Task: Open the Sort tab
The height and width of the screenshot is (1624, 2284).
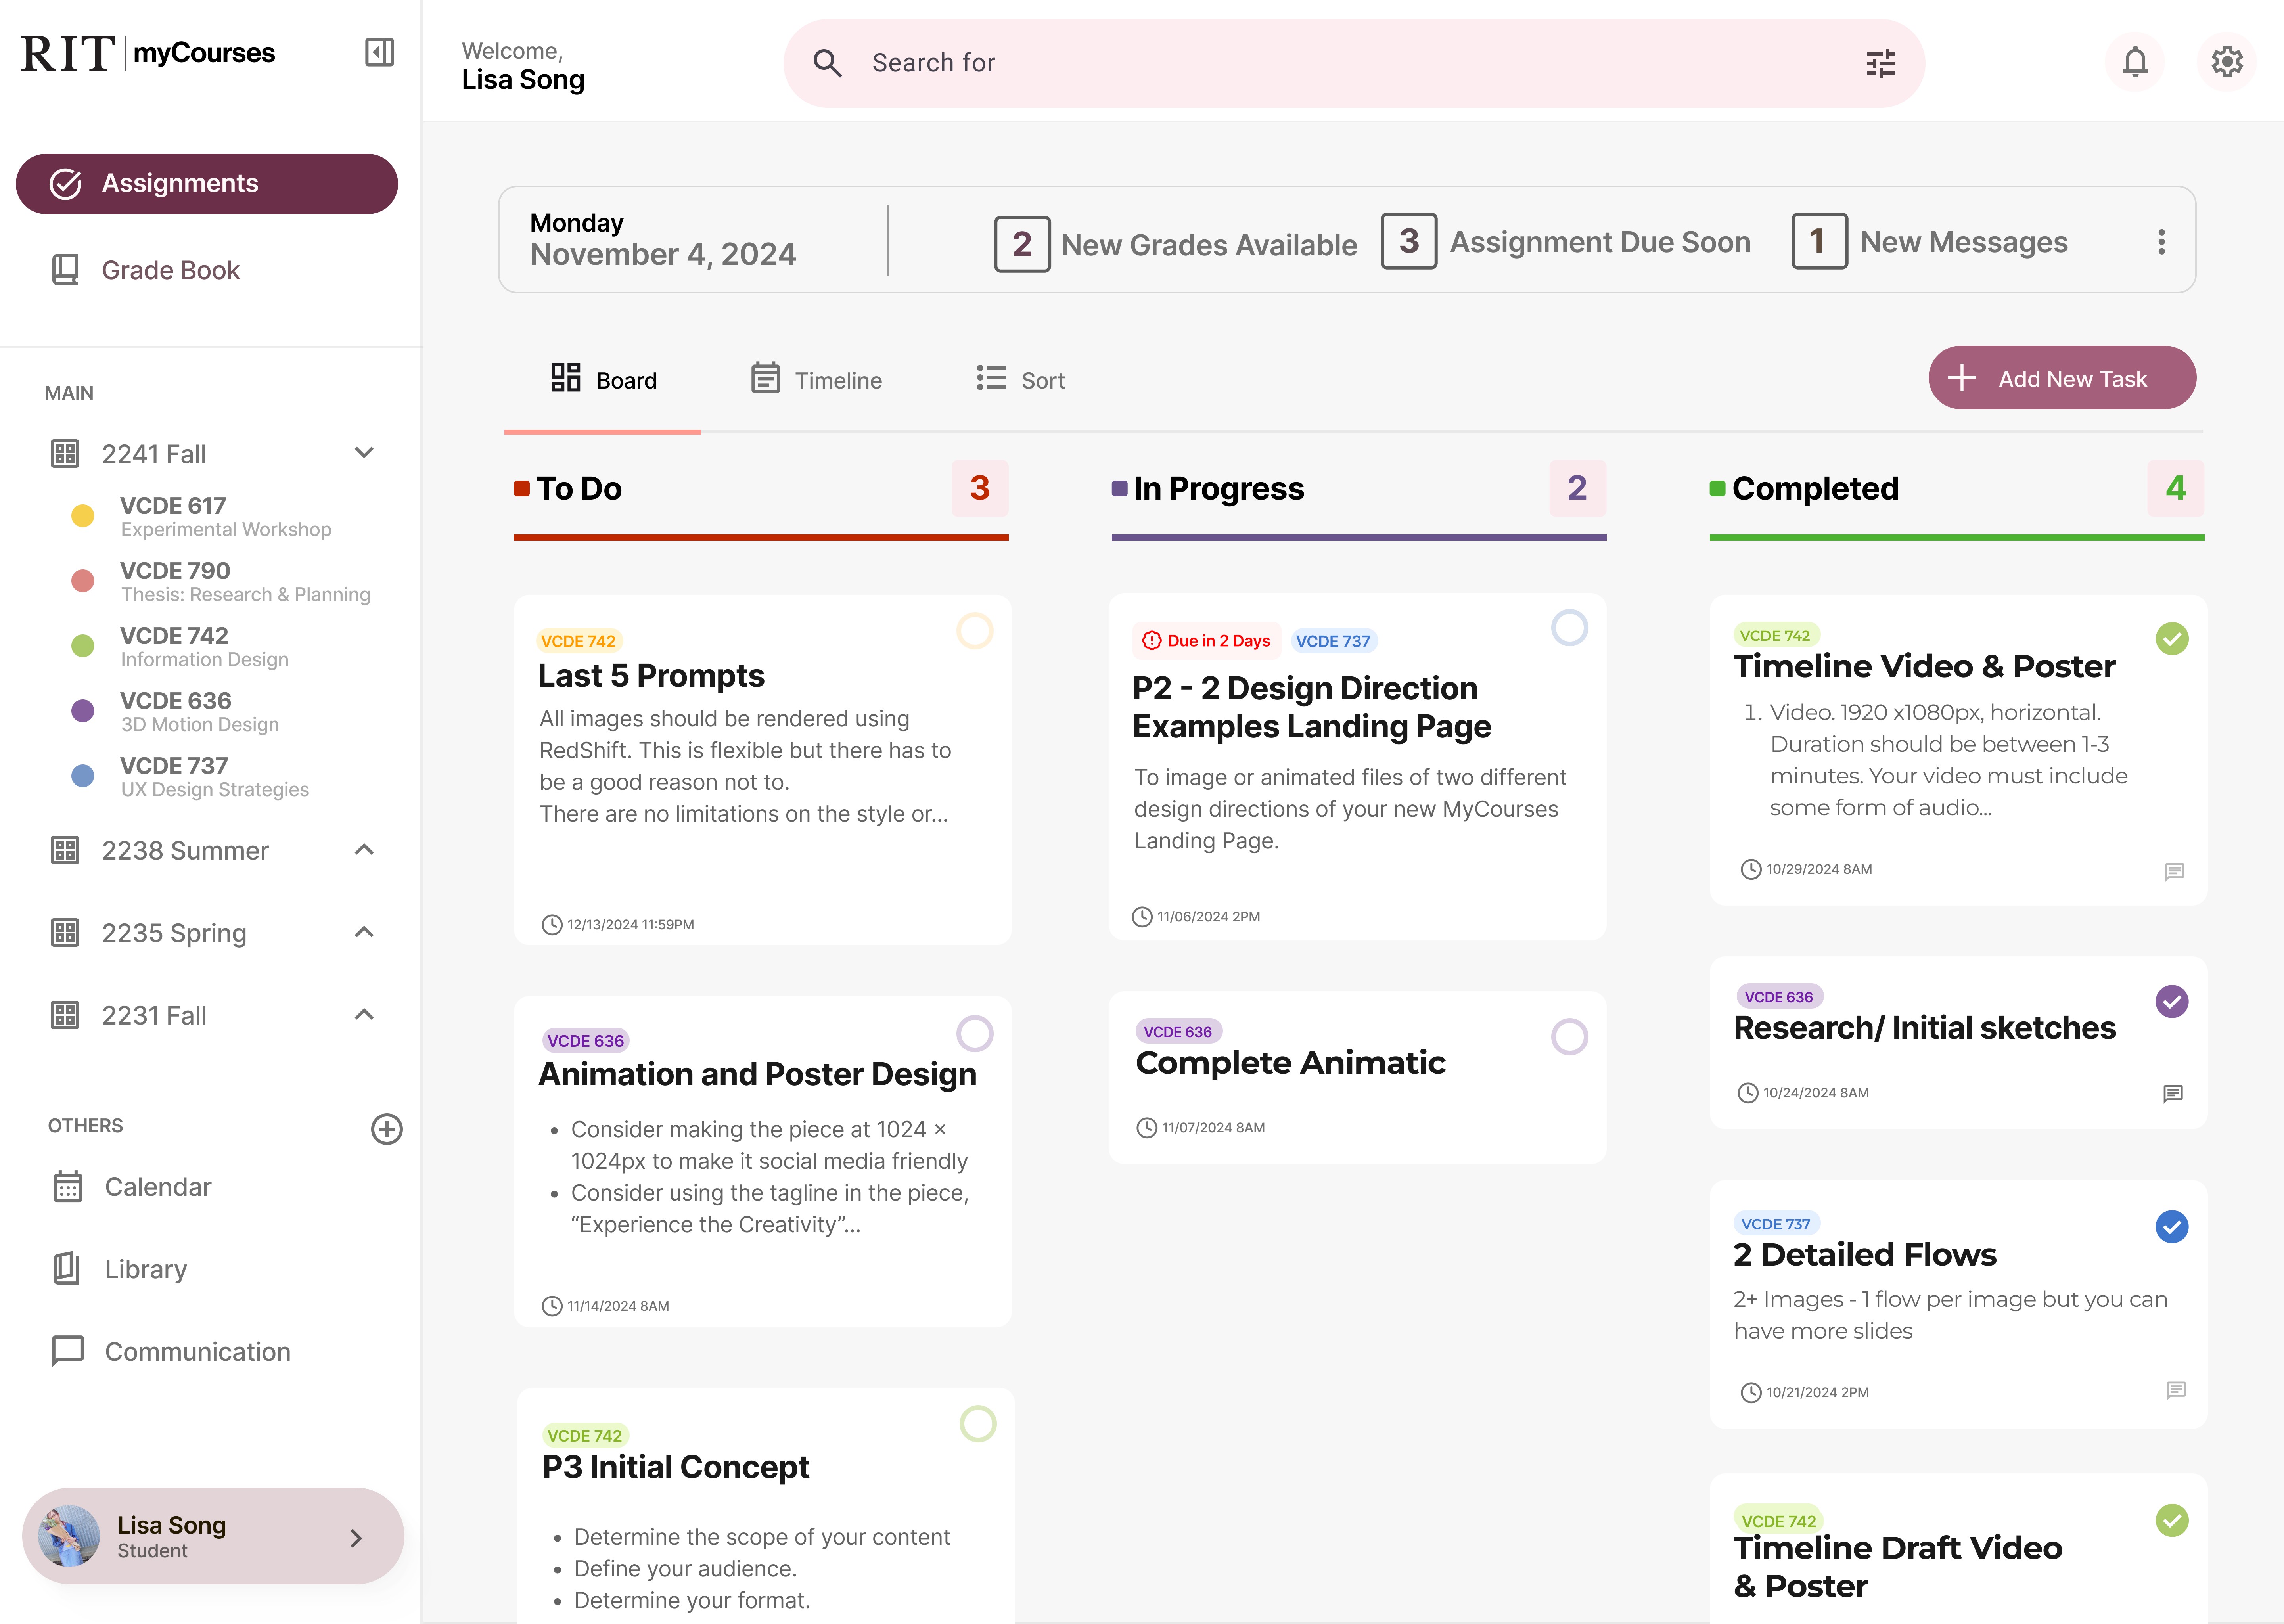Action: coord(1021,380)
